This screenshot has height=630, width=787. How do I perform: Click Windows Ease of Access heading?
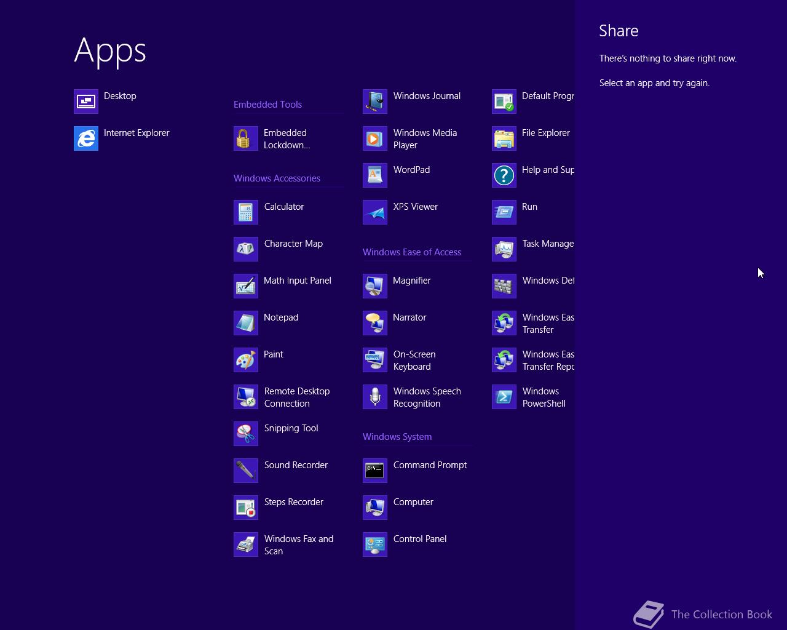tap(412, 252)
